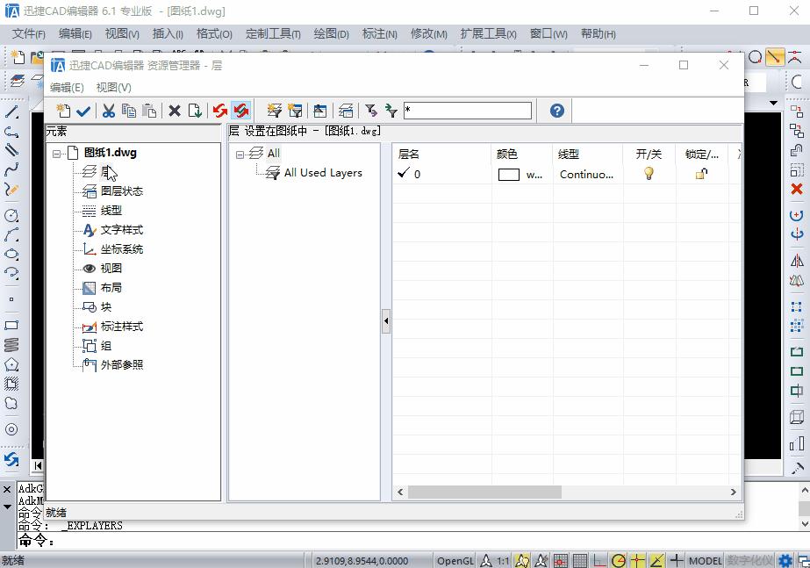
Task: Click the MODEL button in status bar
Action: [705, 561]
